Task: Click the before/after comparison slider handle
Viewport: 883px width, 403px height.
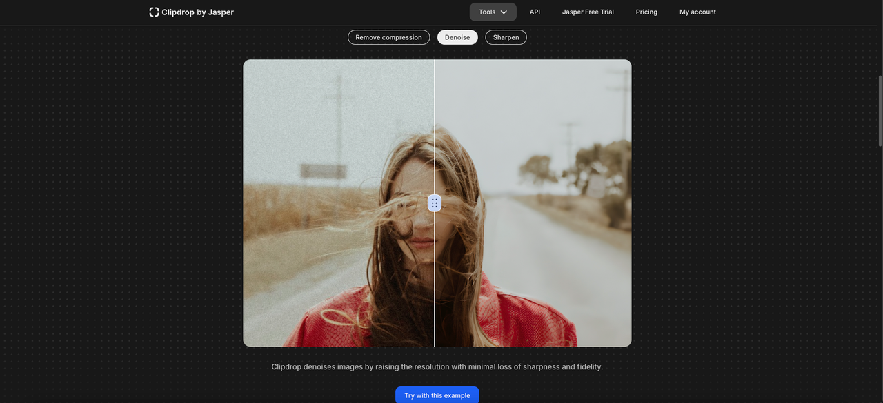Action: [435, 203]
